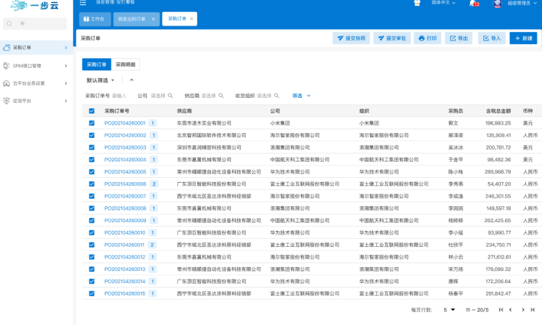
Task: Open order link PO202104260005
Action: point(125,172)
